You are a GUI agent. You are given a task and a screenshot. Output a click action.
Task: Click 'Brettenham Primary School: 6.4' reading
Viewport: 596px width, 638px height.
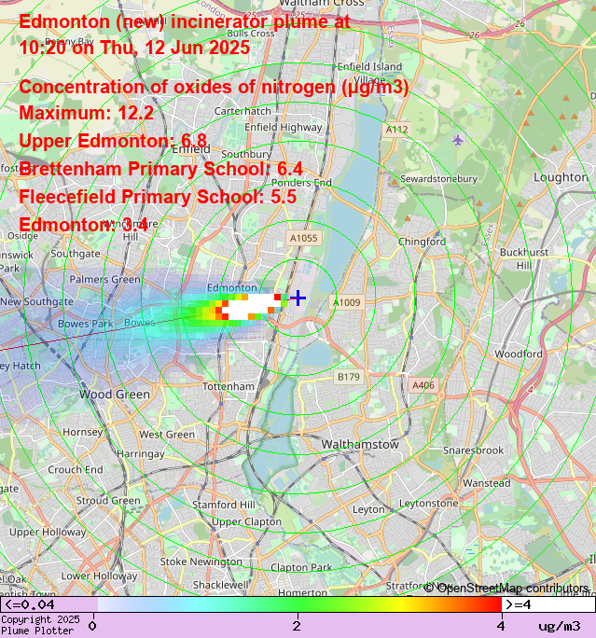160,169
